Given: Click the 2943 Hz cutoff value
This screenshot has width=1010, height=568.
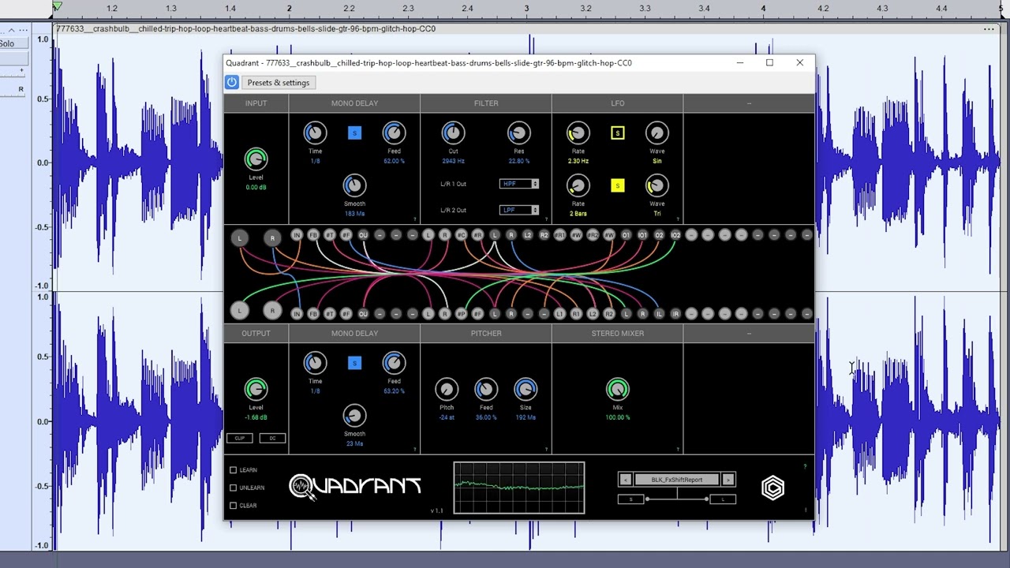Looking at the screenshot, I should pyautogui.click(x=453, y=161).
